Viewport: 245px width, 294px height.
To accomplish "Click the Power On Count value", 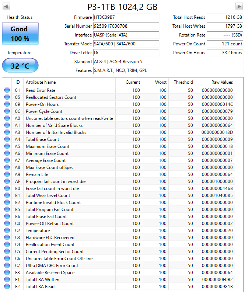I will tap(225, 44).
